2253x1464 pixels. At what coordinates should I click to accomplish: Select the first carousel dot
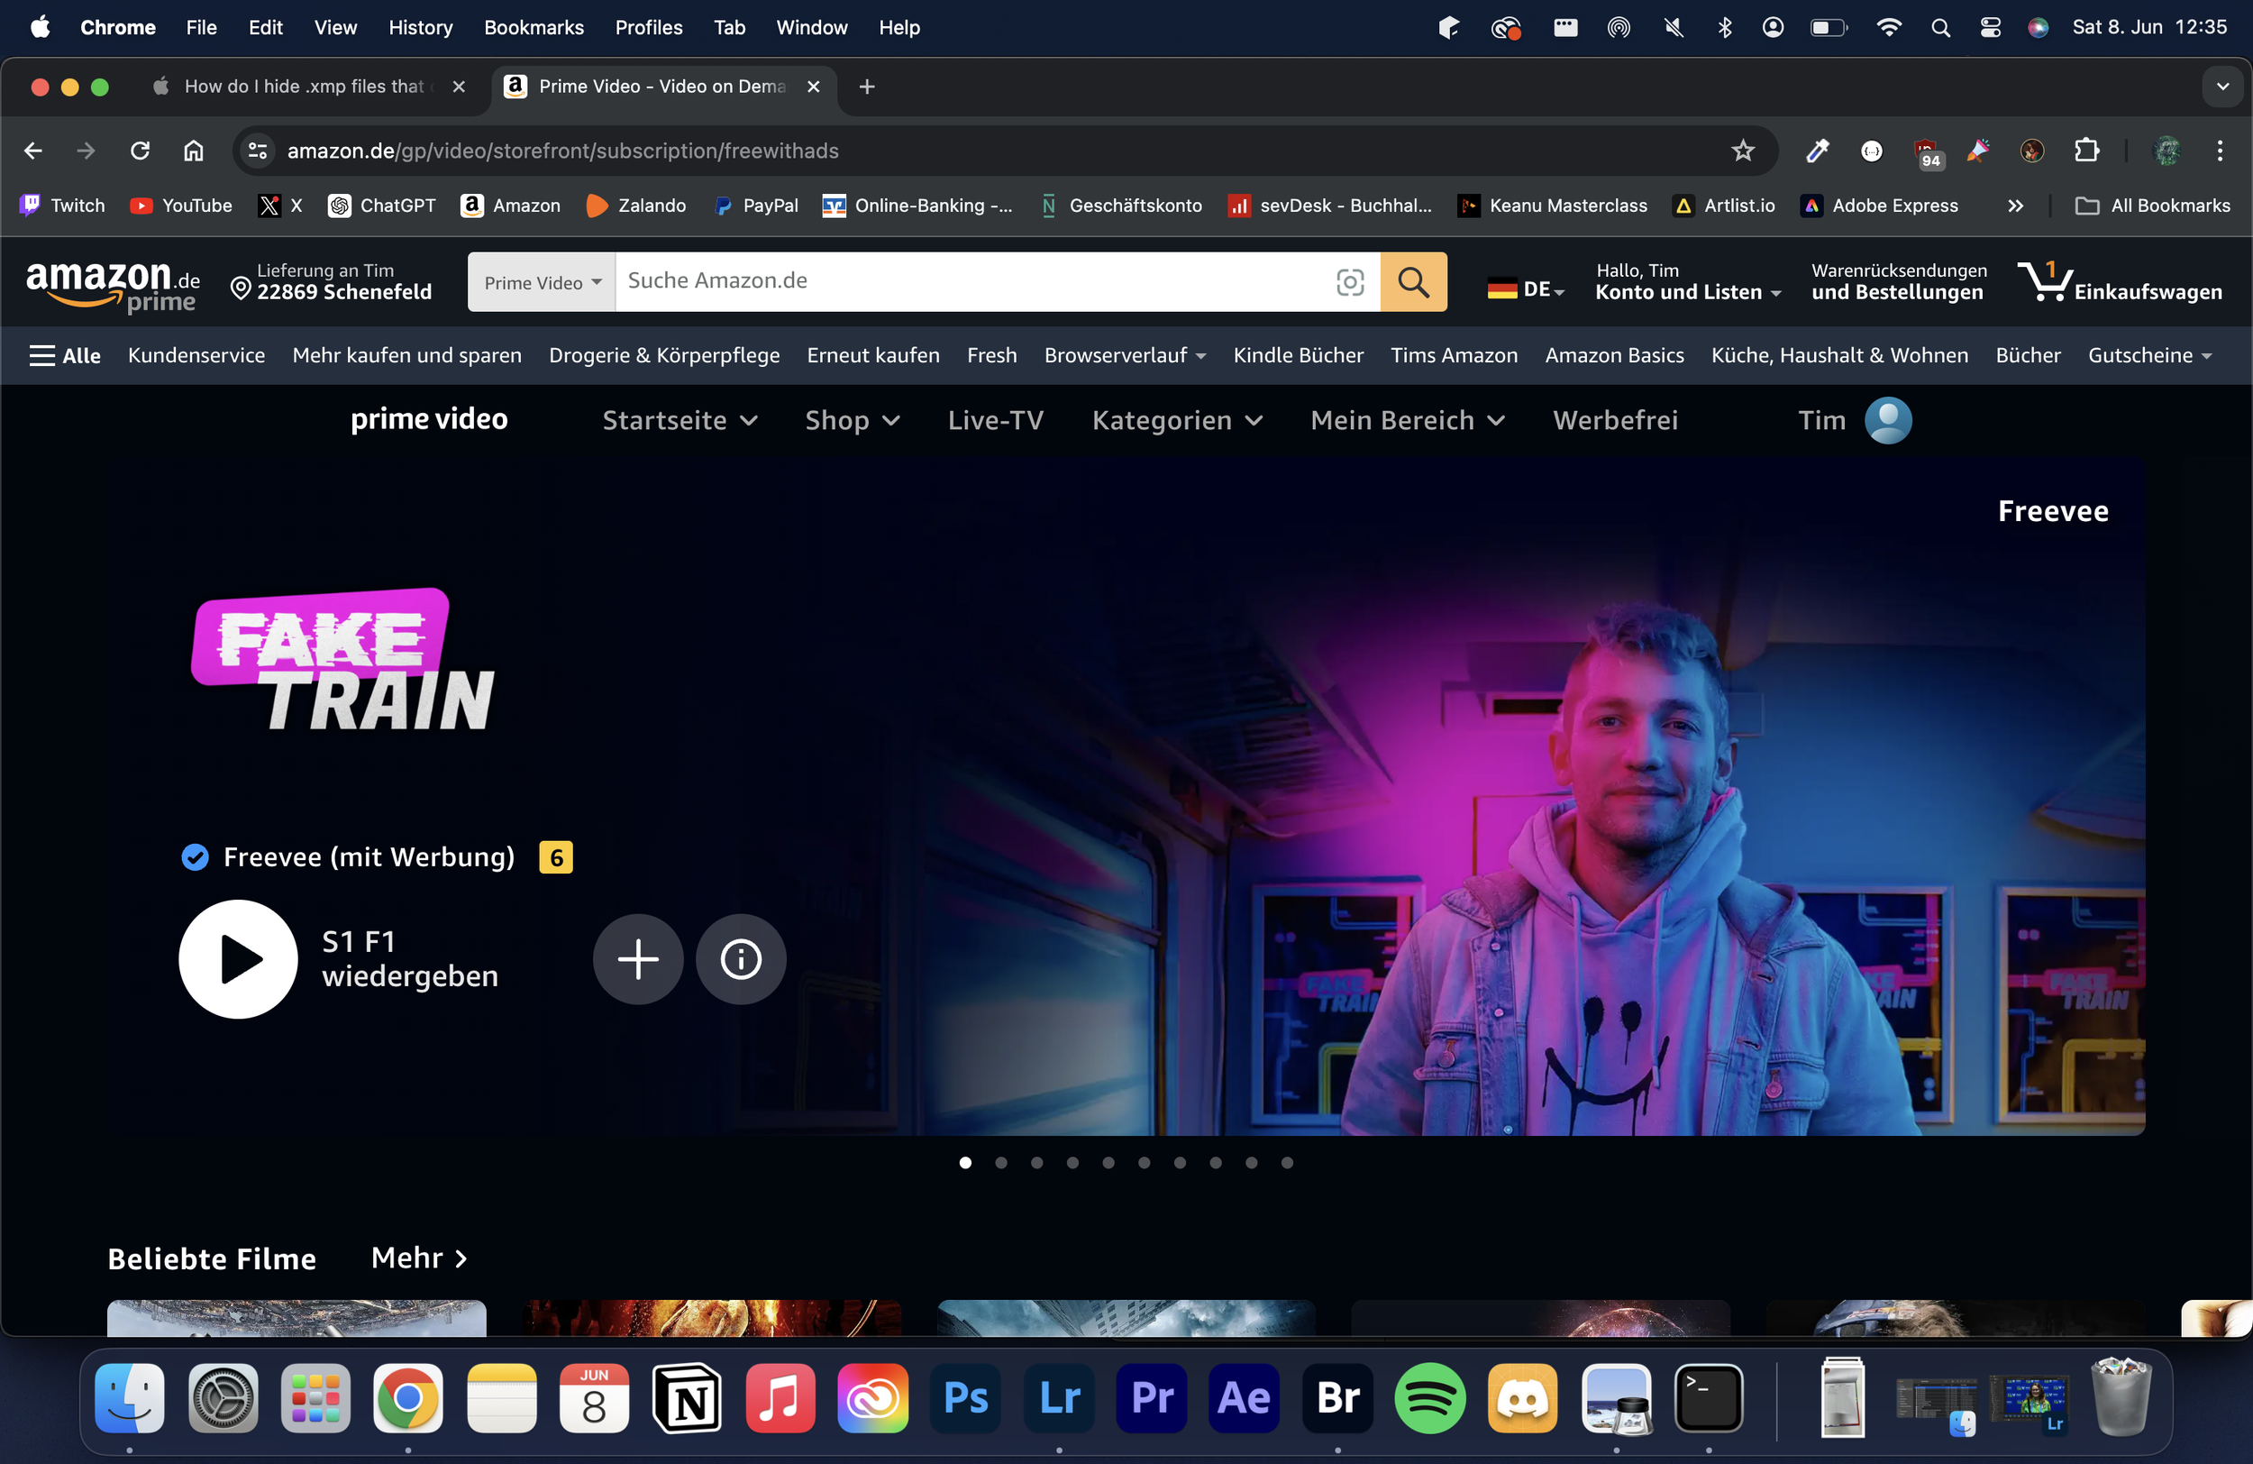click(964, 1162)
